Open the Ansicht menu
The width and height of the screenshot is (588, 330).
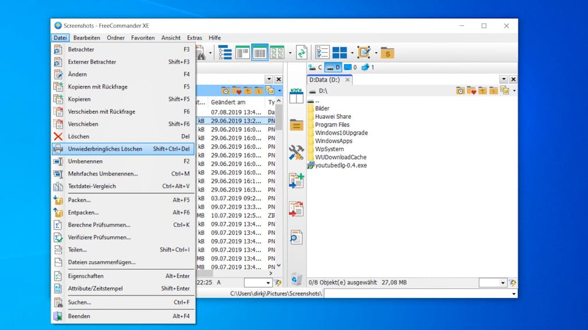click(x=171, y=38)
